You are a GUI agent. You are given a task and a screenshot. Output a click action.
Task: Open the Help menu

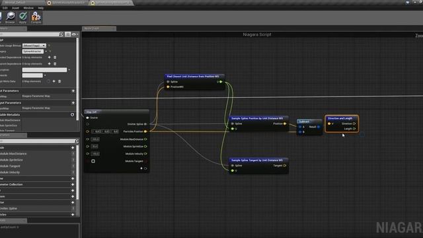click(x=41, y=8)
